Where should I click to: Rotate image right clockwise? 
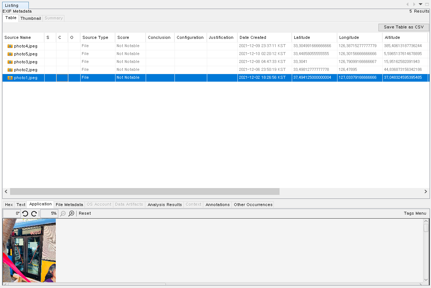(34, 214)
